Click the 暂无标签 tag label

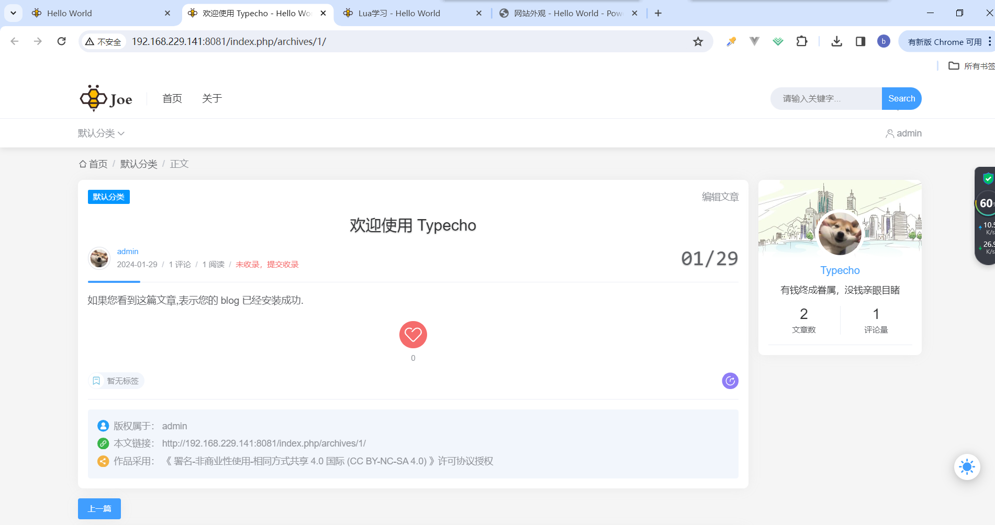122,381
